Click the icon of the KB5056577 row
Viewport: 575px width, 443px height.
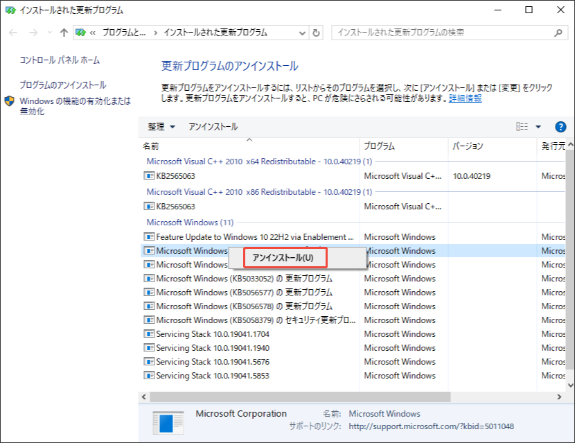coord(149,293)
